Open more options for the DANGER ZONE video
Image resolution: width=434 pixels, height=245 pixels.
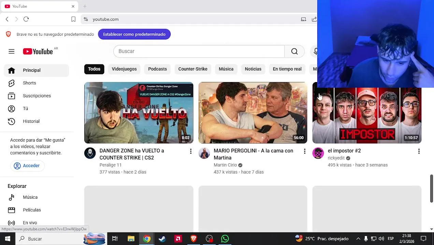(191, 151)
